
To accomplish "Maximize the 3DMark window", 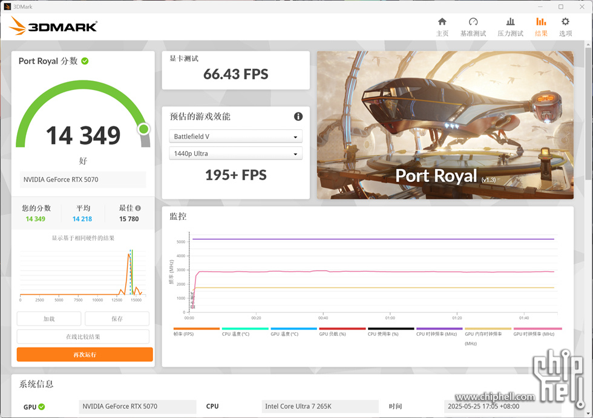I will point(561,7).
